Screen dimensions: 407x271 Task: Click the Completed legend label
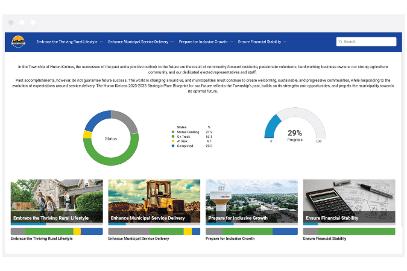(x=185, y=146)
